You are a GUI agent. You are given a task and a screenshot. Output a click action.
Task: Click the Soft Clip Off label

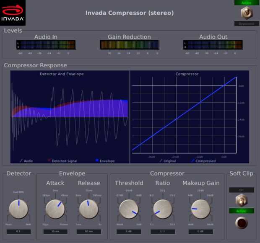242,190
